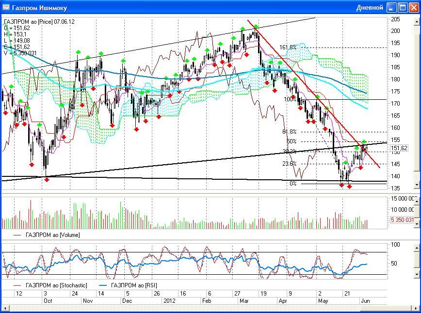Click the "Mar" month label
This screenshot has height=313, width=421.
[244, 301]
